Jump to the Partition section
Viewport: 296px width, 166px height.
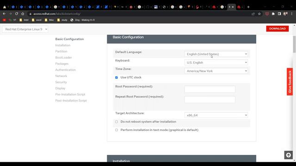61,51
